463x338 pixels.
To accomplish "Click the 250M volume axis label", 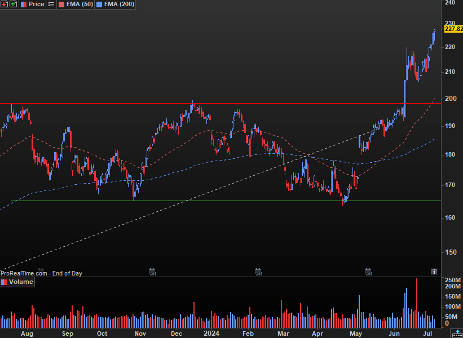I will (x=453, y=280).
